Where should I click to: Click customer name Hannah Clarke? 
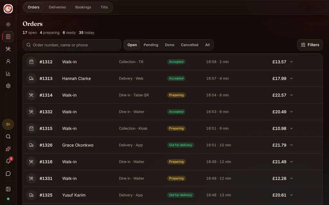[x=76, y=78]
